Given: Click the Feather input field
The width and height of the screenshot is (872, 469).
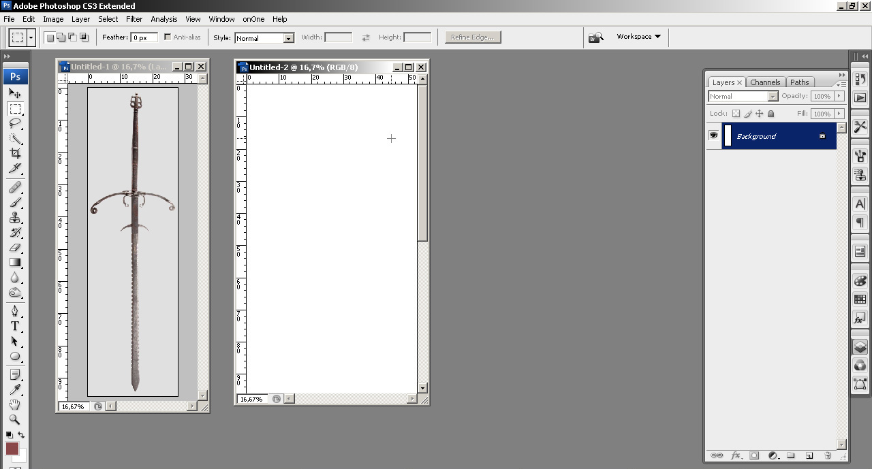Looking at the screenshot, I should pyautogui.click(x=144, y=38).
